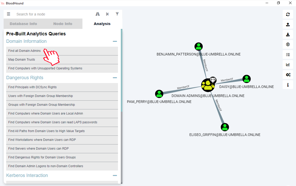
Task: Click the back arrow icon in search bar
Action: 107,14
